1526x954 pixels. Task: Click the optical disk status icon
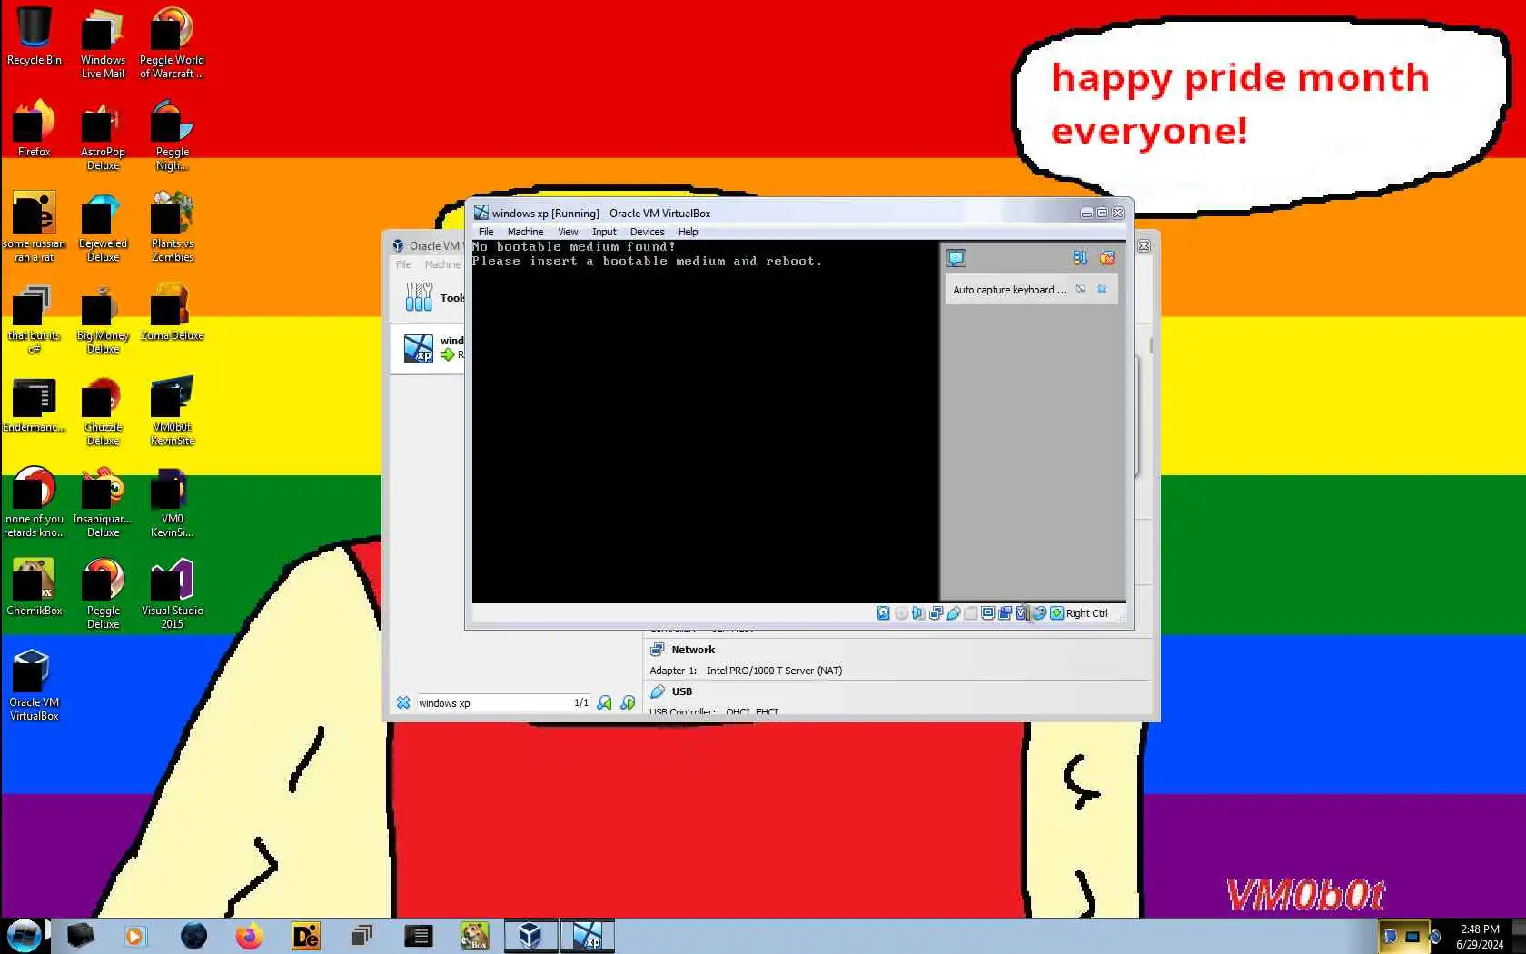(x=901, y=613)
